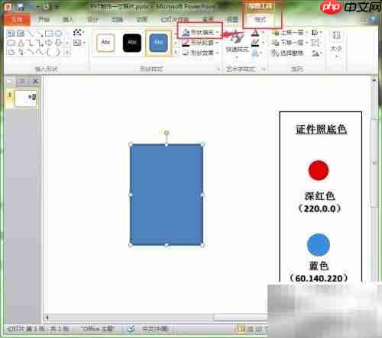Open the Shape Outline (形状轮廓) dropdown
Viewport: 382px width, 338px height.
[x=200, y=43]
